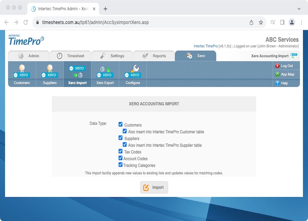Image resolution: width=308 pixels, height=221 pixels.
Task: Uncheck the Suppliers data type checkbox
Action: [x=120, y=138]
